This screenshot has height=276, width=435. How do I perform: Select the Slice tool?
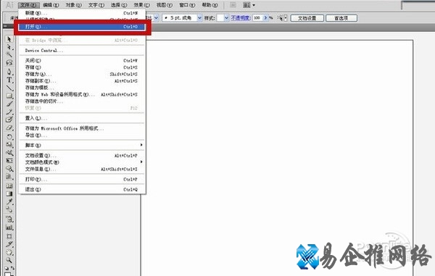[9, 244]
